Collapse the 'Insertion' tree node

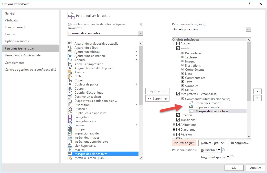(x=174, y=48)
